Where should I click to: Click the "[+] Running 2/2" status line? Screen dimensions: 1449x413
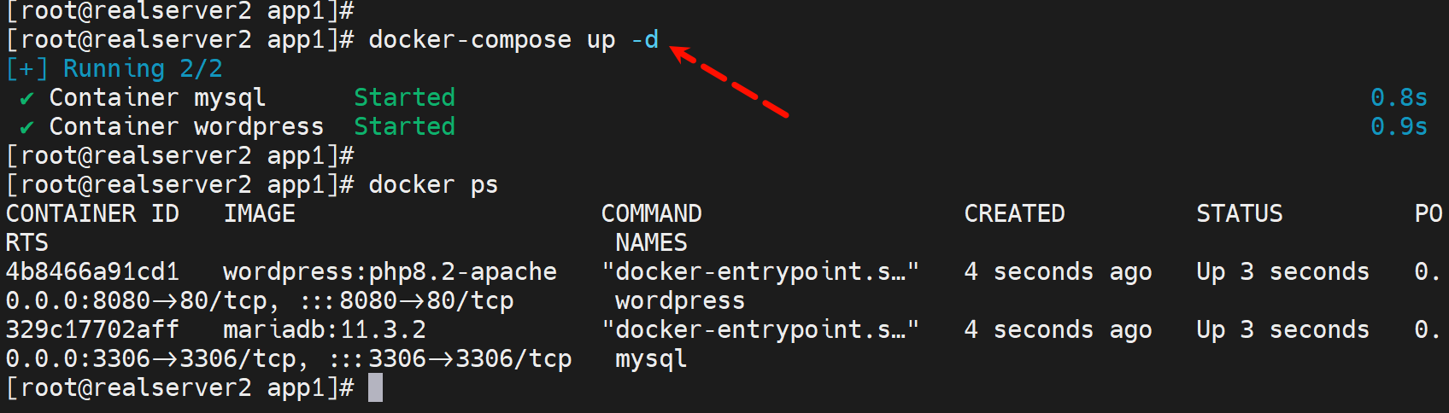[x=114, y=69]
